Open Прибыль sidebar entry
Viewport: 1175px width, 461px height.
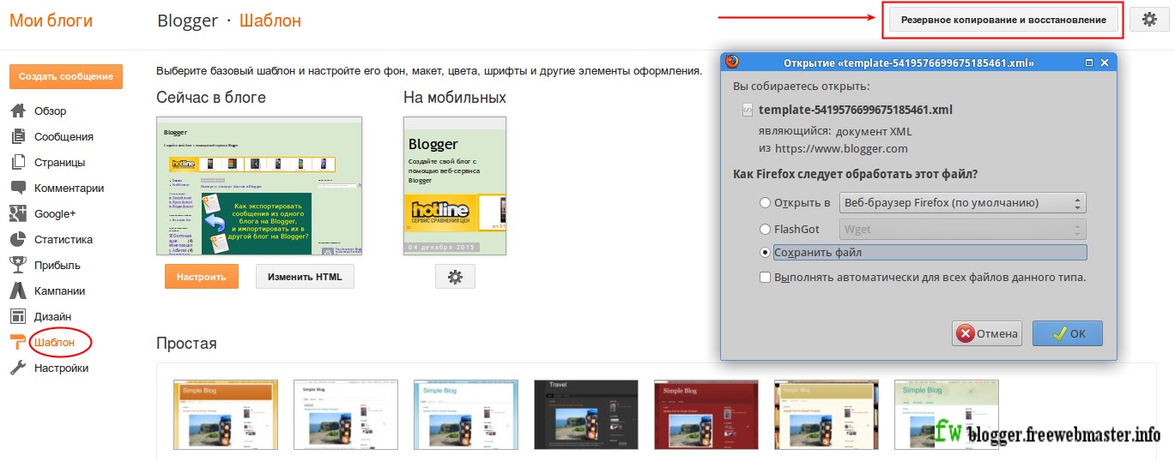[x=58, y=265]
